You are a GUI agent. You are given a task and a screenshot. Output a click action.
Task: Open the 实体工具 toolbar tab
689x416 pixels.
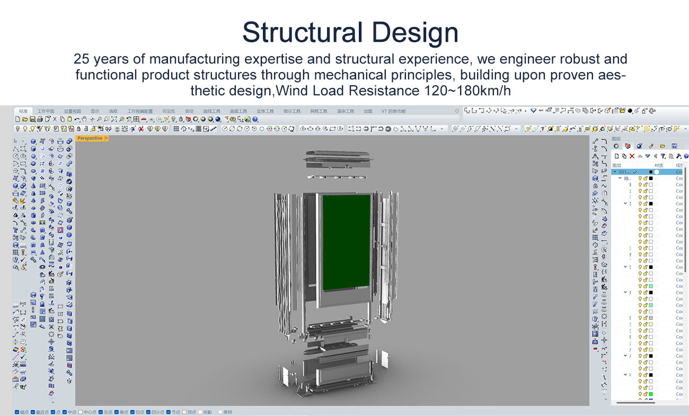265,111
